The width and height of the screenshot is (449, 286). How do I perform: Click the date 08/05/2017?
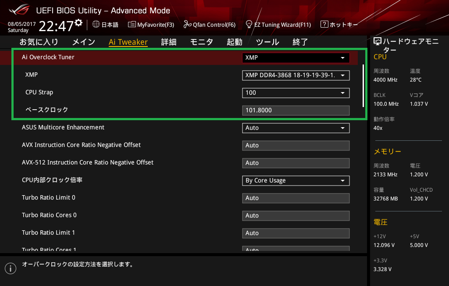point(22,24)
